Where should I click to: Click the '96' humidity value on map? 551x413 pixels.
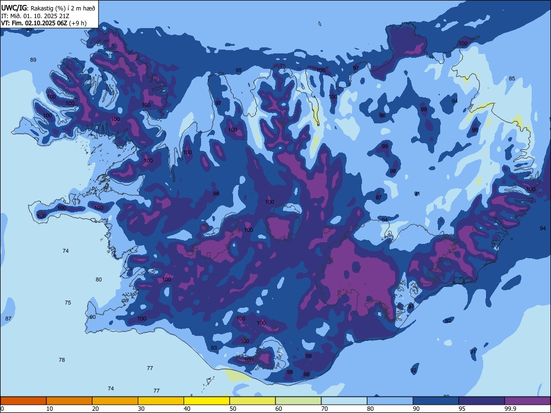coord(382,115)
